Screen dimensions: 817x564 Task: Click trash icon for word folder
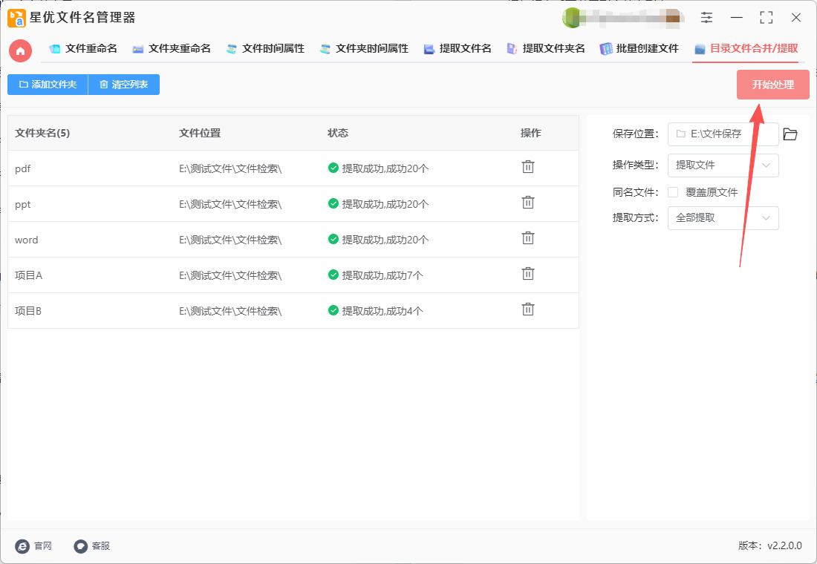528,238
